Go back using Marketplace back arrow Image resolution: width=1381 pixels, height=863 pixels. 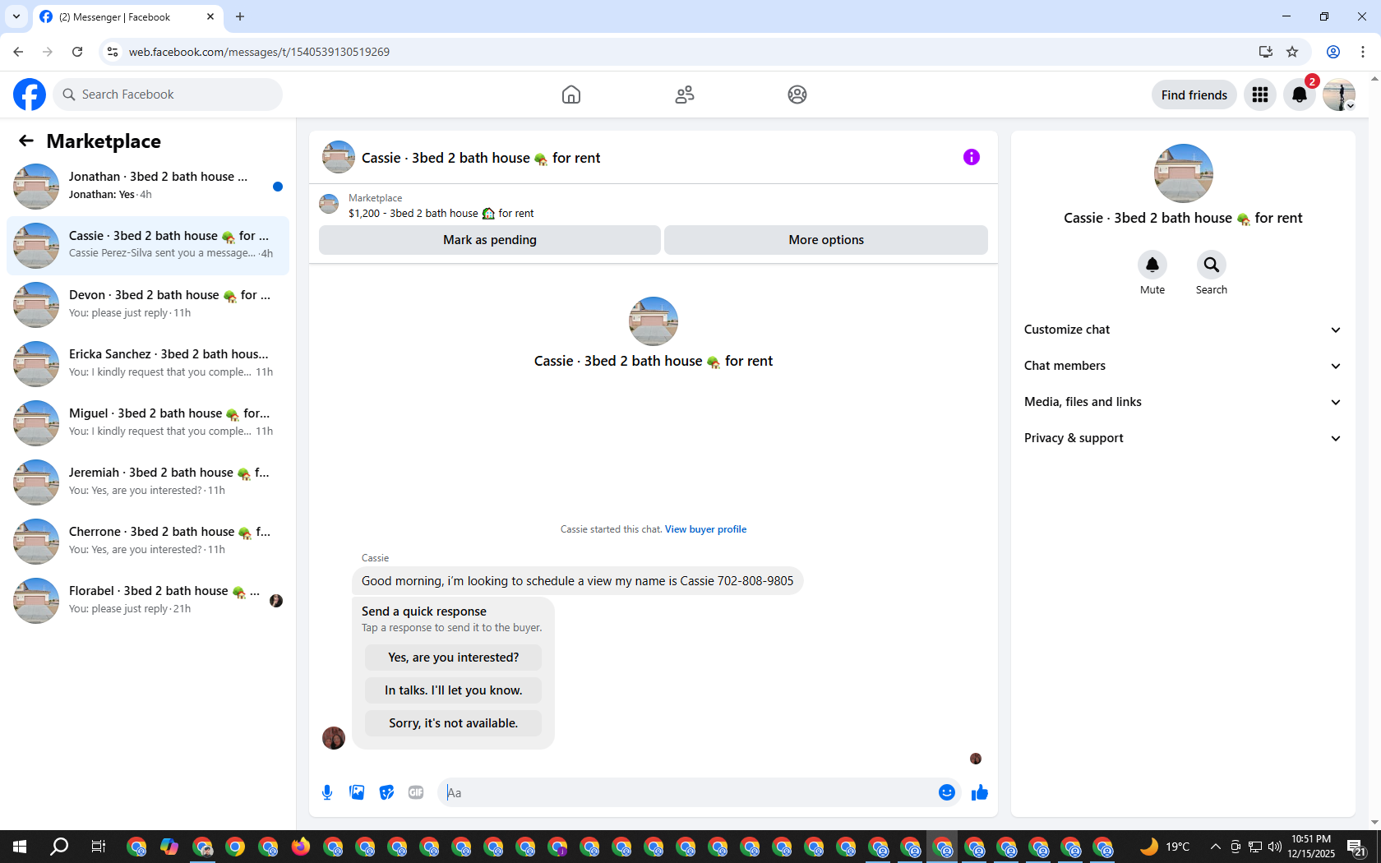26,141
